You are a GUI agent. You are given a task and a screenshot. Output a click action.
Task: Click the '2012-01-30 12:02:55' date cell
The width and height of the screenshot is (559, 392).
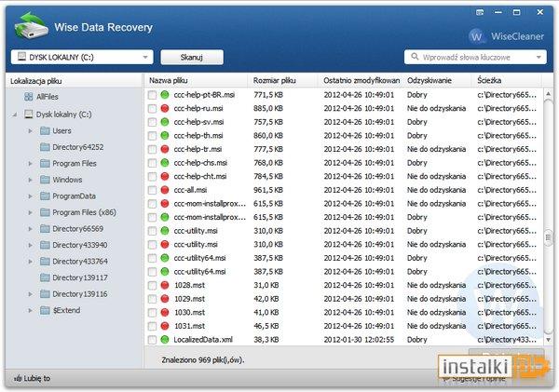point(359,340)
